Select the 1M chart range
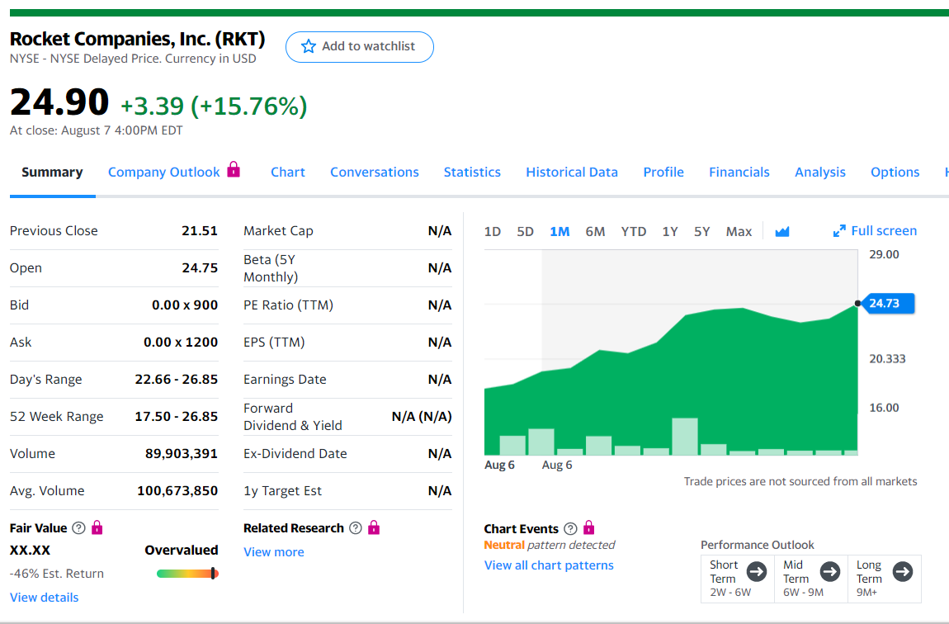949x624 pixels. pyautogui.click(x=559, y=231)
